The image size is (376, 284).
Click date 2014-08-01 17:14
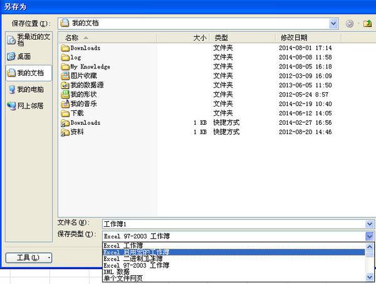[x=305, y=48]
